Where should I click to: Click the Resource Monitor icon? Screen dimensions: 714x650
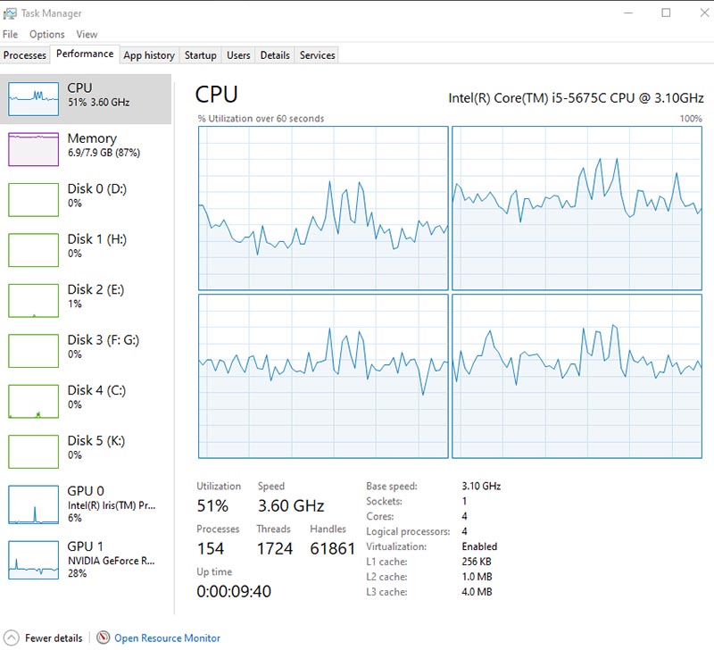[x=104, y=638]
